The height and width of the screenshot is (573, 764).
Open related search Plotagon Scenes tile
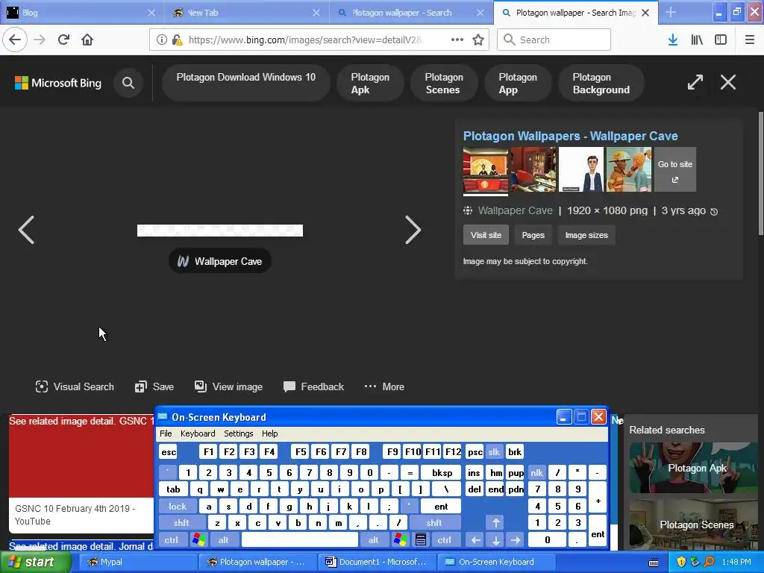click(693, 525)
